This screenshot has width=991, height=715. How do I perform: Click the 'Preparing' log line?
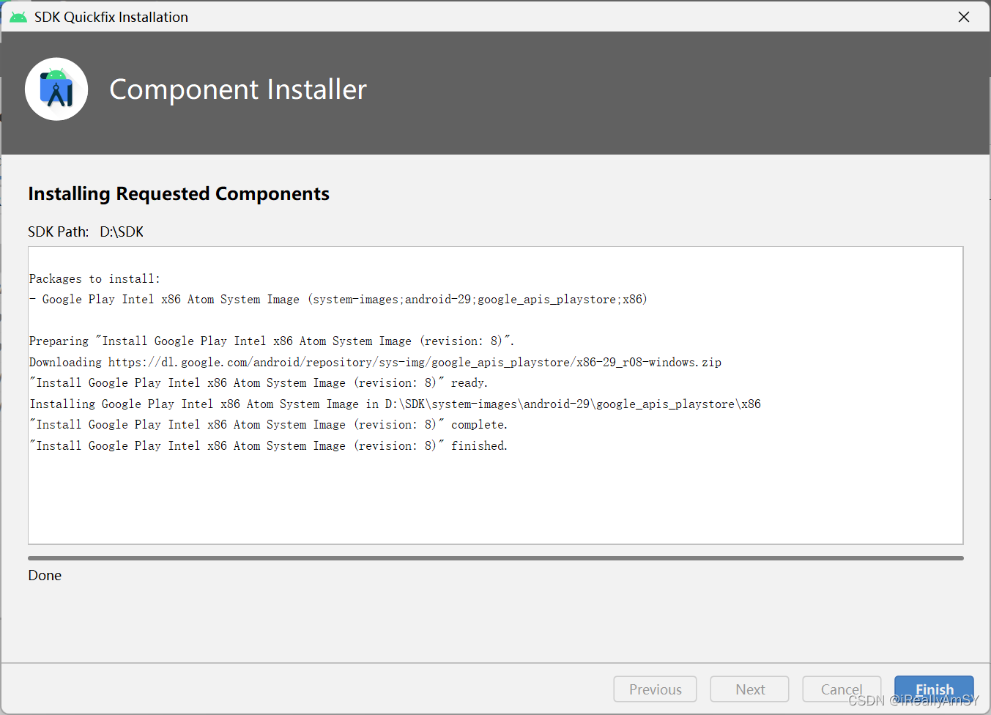tap(272, 341)
